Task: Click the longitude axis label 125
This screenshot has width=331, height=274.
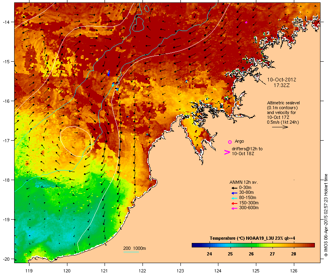Action: 256,271
